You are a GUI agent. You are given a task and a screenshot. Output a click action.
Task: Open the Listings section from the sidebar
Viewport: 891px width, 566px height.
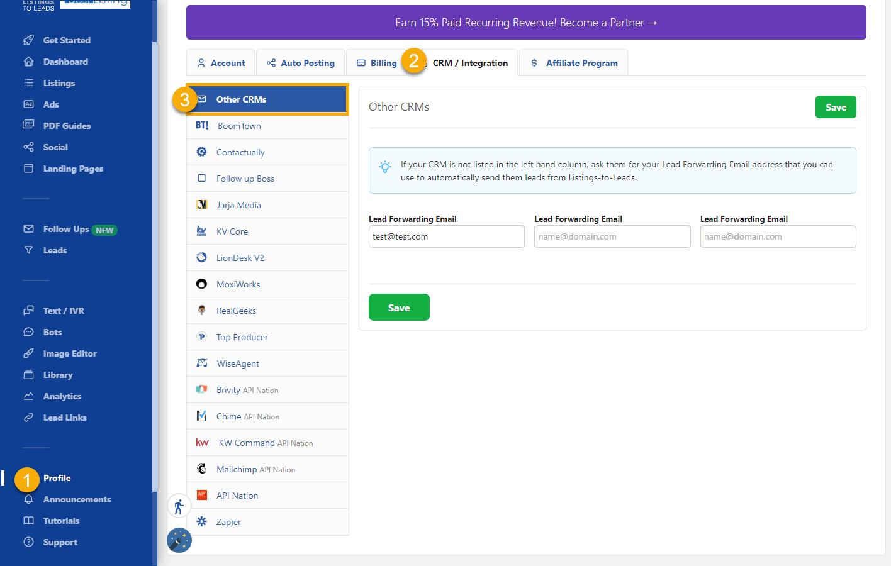pyautogui.click(x=28, y=82)
